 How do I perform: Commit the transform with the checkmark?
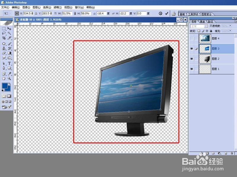point(166,14)
